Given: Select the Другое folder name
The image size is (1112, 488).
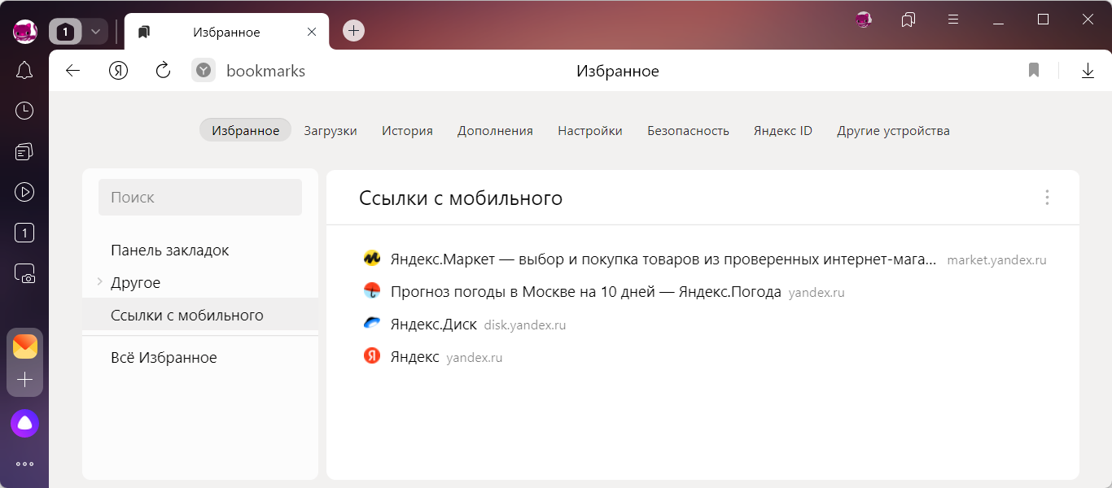Looking at the screenshot, I should click(x=136, y=282).
